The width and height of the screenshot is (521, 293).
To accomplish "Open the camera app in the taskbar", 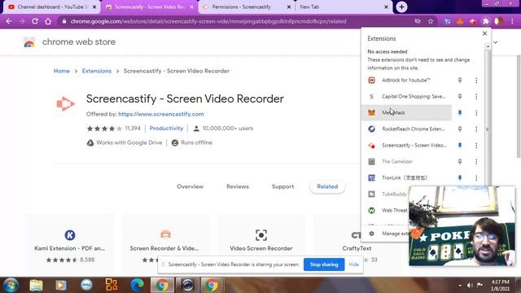I will (x=187, y=285).
